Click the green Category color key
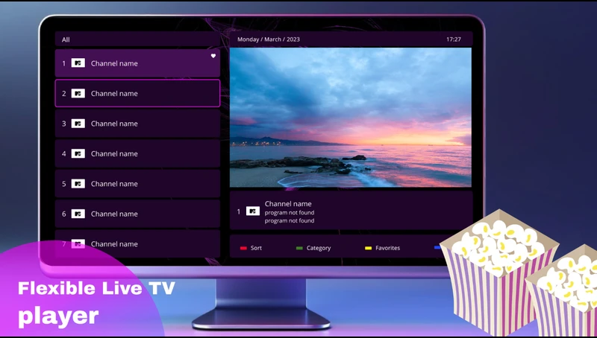 [x=299, y=248]
